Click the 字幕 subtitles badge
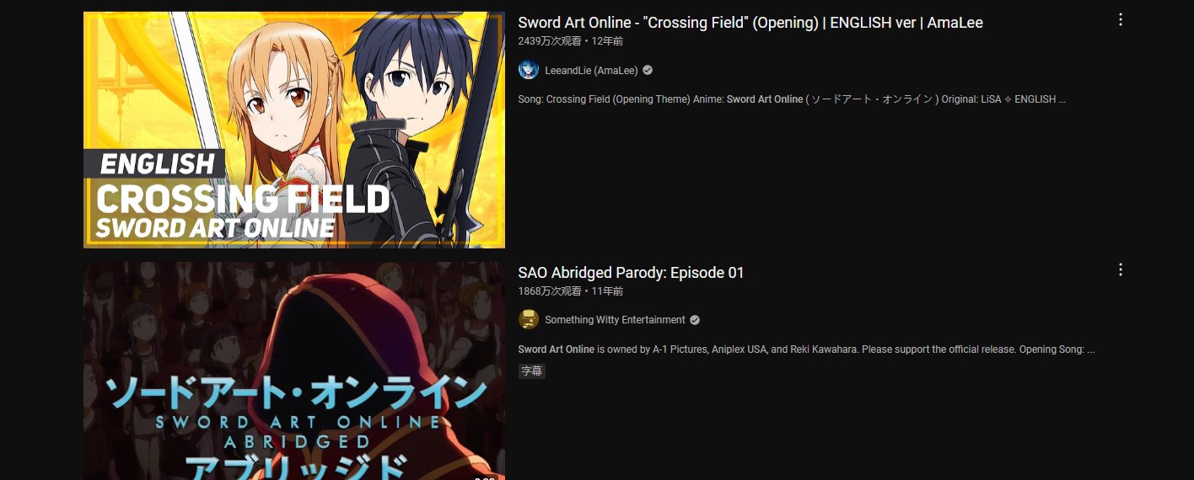Screen dimensions: 1194x480 click(x=532, y=371)
